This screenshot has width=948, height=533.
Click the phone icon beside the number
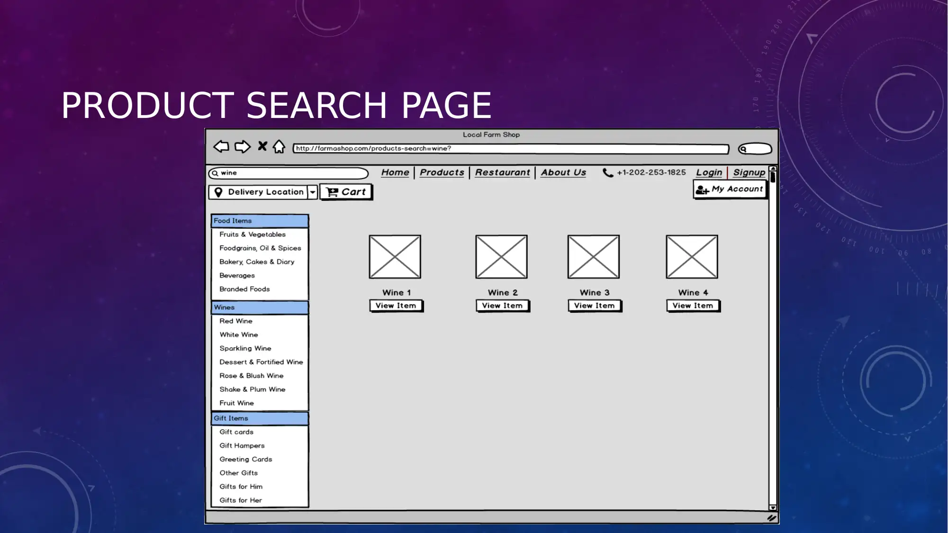[608, 173]
